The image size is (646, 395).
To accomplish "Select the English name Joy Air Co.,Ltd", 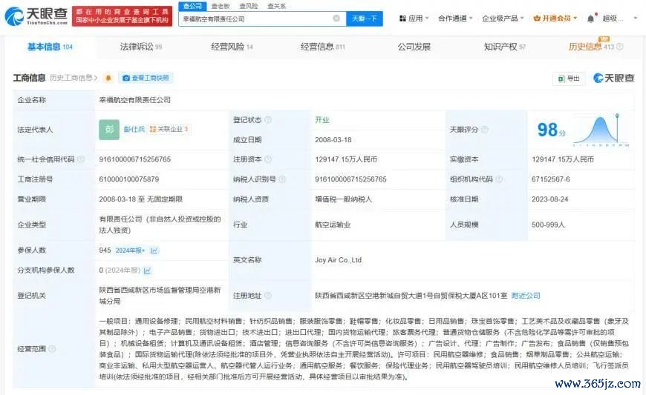I will coord(339,260).
